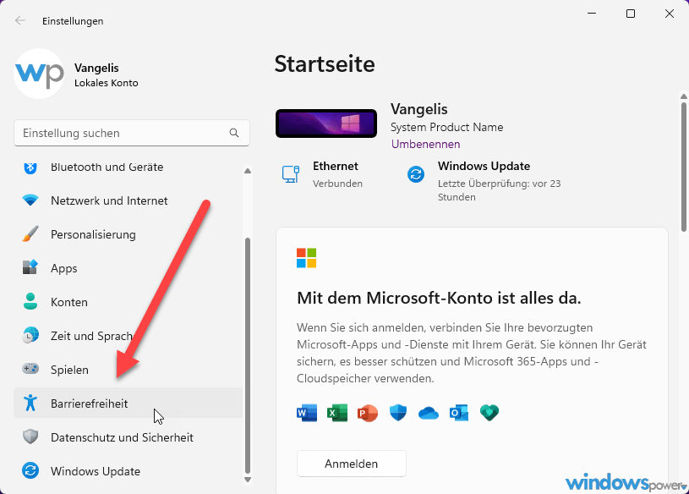Click the magnifier icon in search box
This screenshot has height=494, width=689.
234,133
